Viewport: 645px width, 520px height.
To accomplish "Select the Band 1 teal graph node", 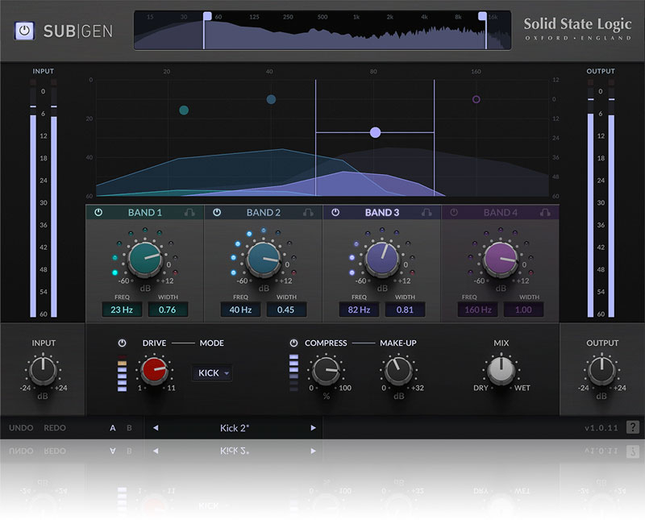I will tap(184, 110).
